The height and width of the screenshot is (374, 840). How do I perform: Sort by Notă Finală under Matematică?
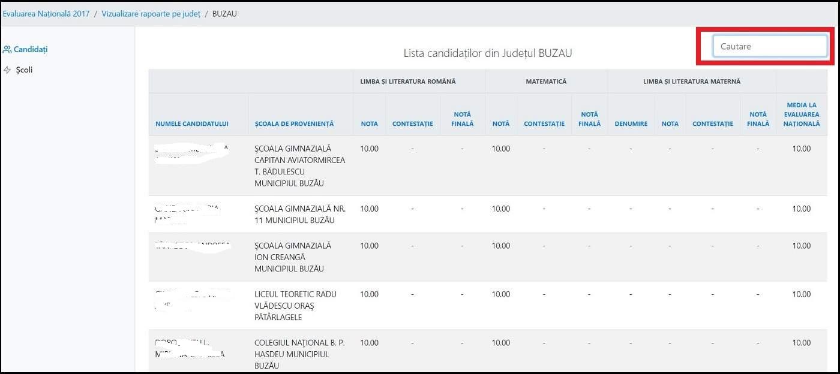pos(589,119)
